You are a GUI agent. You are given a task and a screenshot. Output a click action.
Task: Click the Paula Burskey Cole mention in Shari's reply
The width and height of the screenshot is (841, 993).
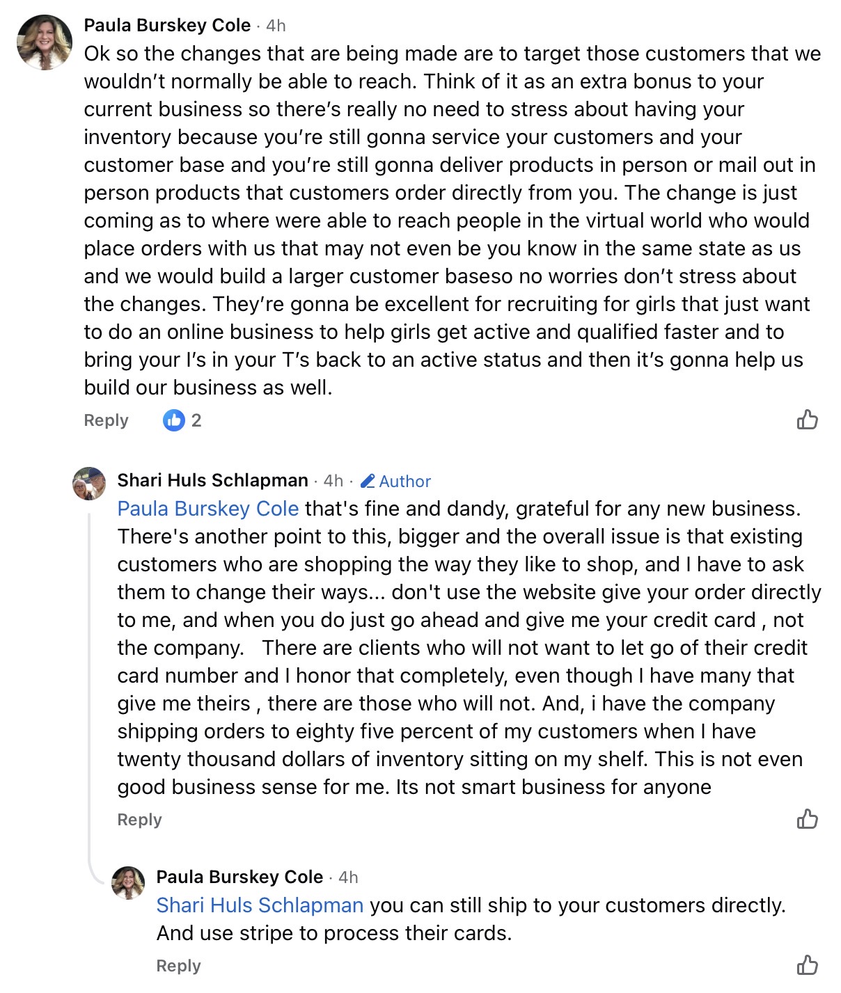click(x=207, y=509)
